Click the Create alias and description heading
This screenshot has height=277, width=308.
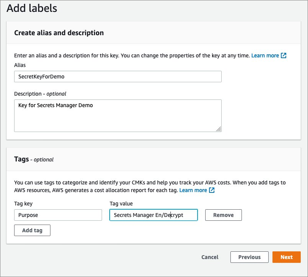[x=59, y=33]
